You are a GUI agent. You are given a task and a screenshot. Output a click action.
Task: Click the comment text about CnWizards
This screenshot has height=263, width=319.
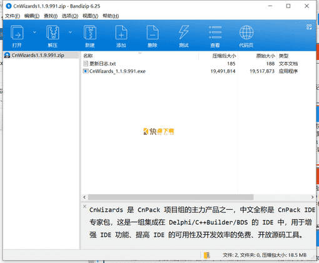tap(202, 222)
